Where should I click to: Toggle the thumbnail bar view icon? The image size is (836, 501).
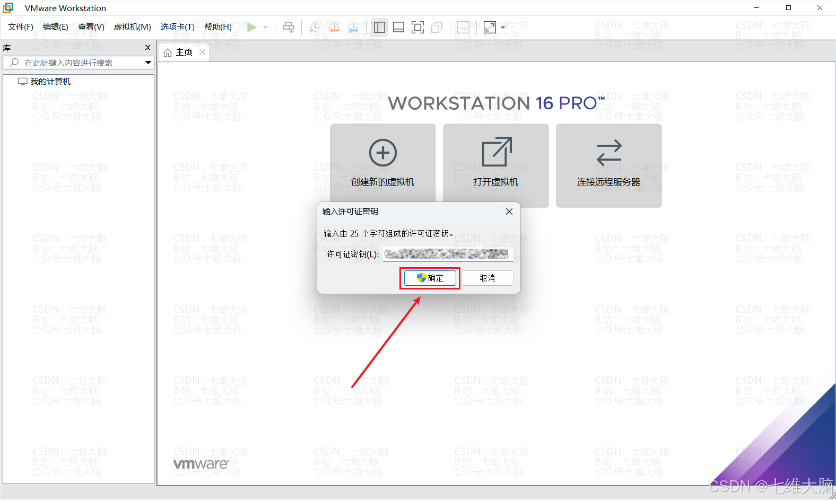[x=399, y=27]
